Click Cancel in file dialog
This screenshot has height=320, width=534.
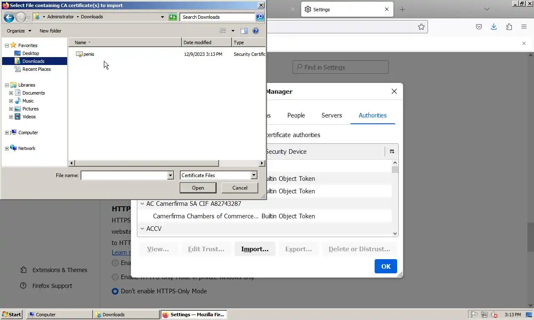[240, 188]
